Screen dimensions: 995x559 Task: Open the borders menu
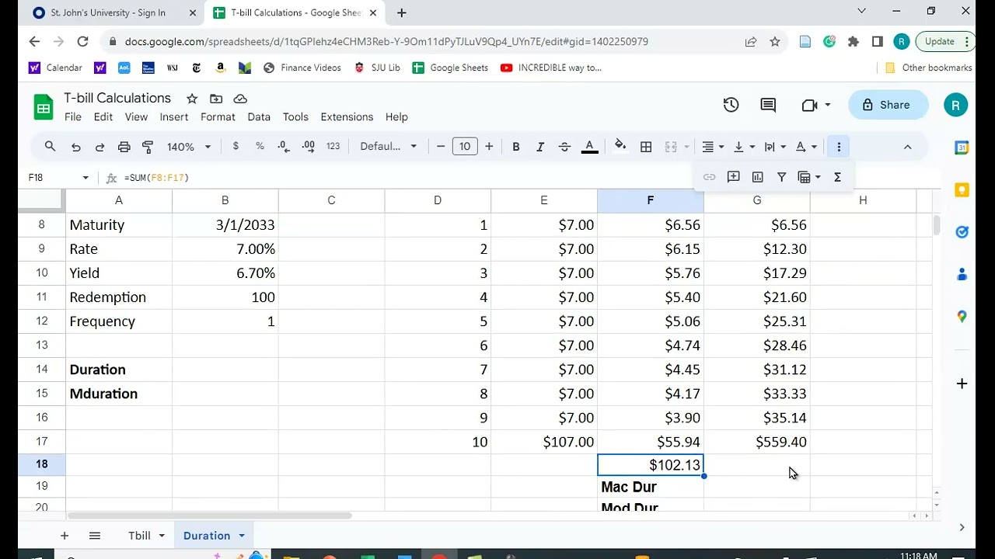(x=646, y=147)
